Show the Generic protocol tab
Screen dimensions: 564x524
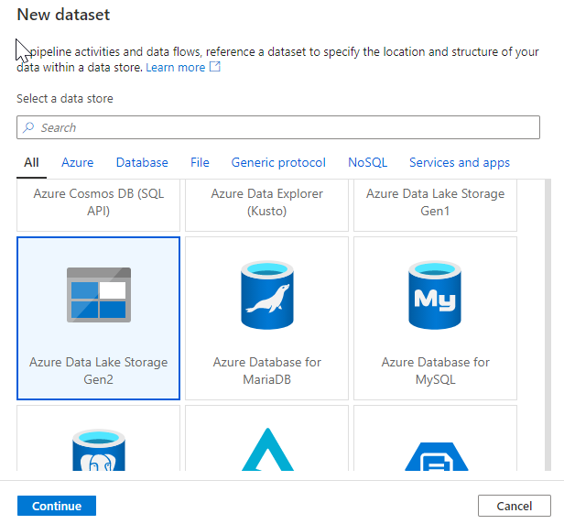click(278, 163)
